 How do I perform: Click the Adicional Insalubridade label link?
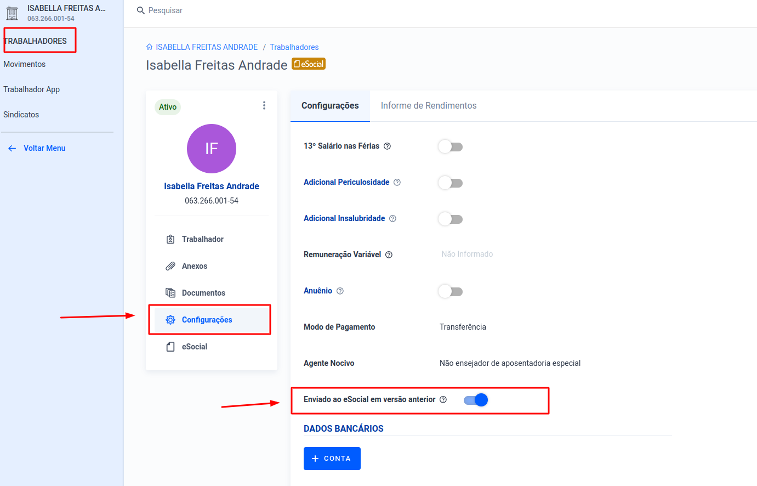344,218
